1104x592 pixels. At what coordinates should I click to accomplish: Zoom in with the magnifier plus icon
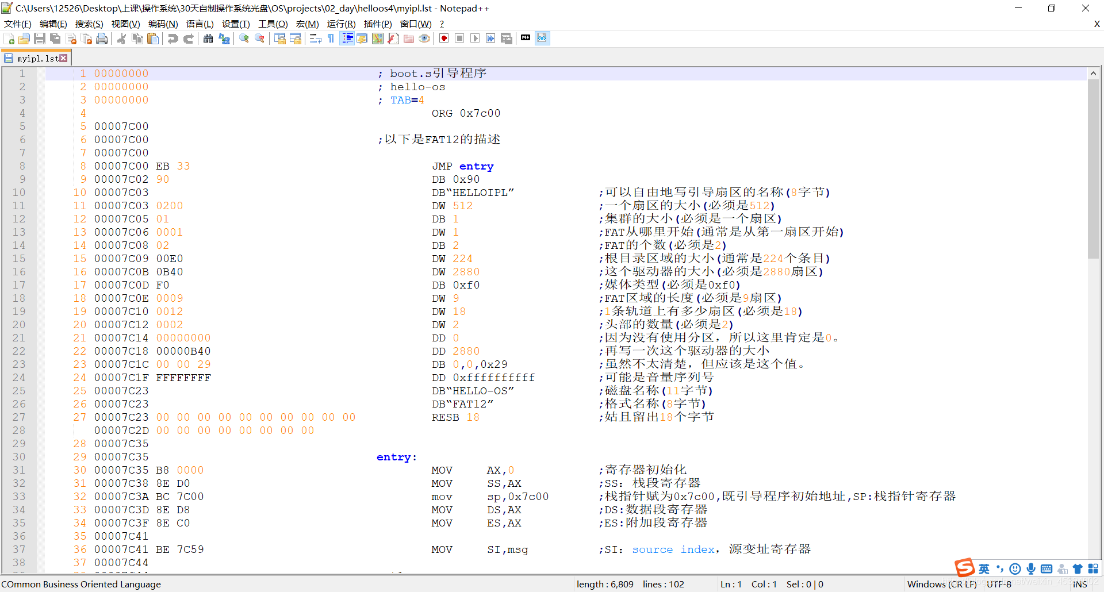[x=244, y=39]
